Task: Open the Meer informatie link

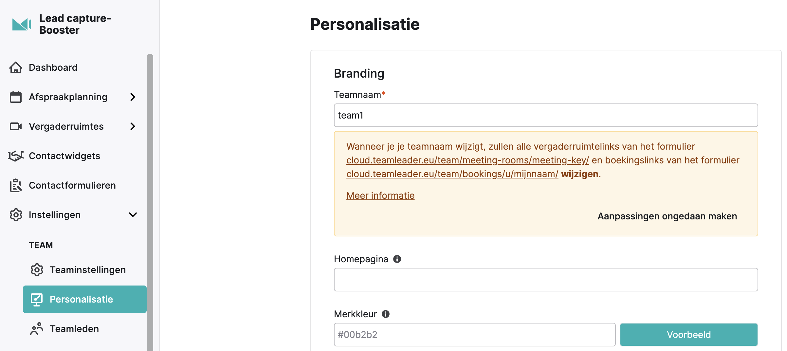Action: pyautogui.click(x=380, y=195)
